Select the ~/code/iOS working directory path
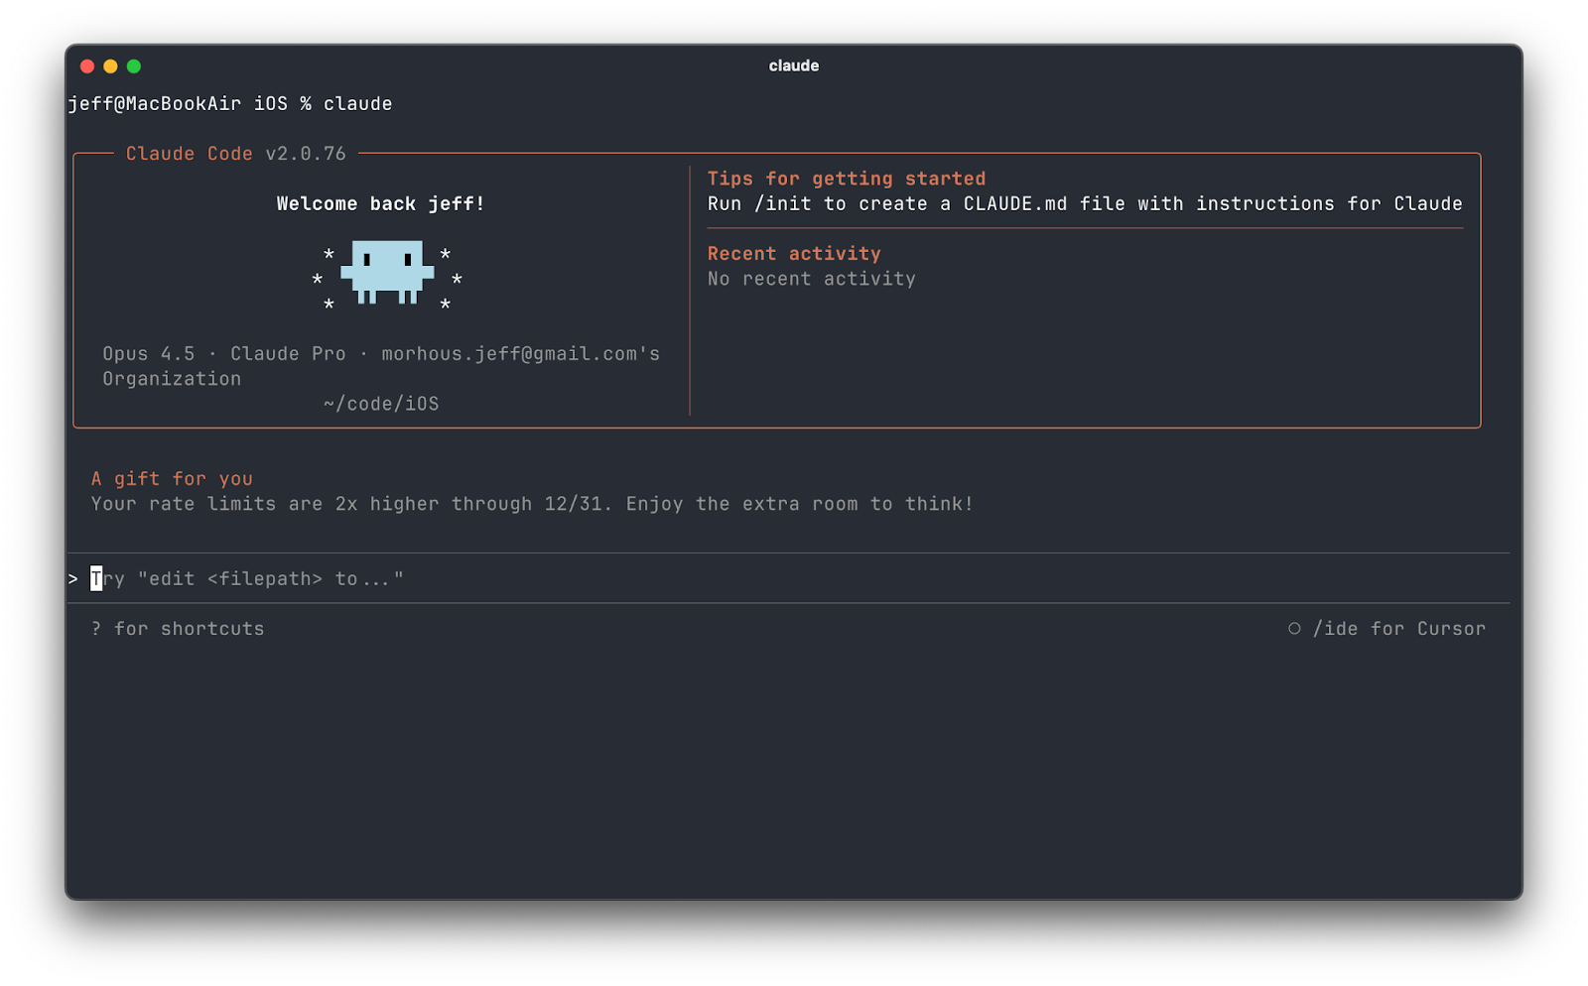Screen dimensions: 1588x986 380,403
